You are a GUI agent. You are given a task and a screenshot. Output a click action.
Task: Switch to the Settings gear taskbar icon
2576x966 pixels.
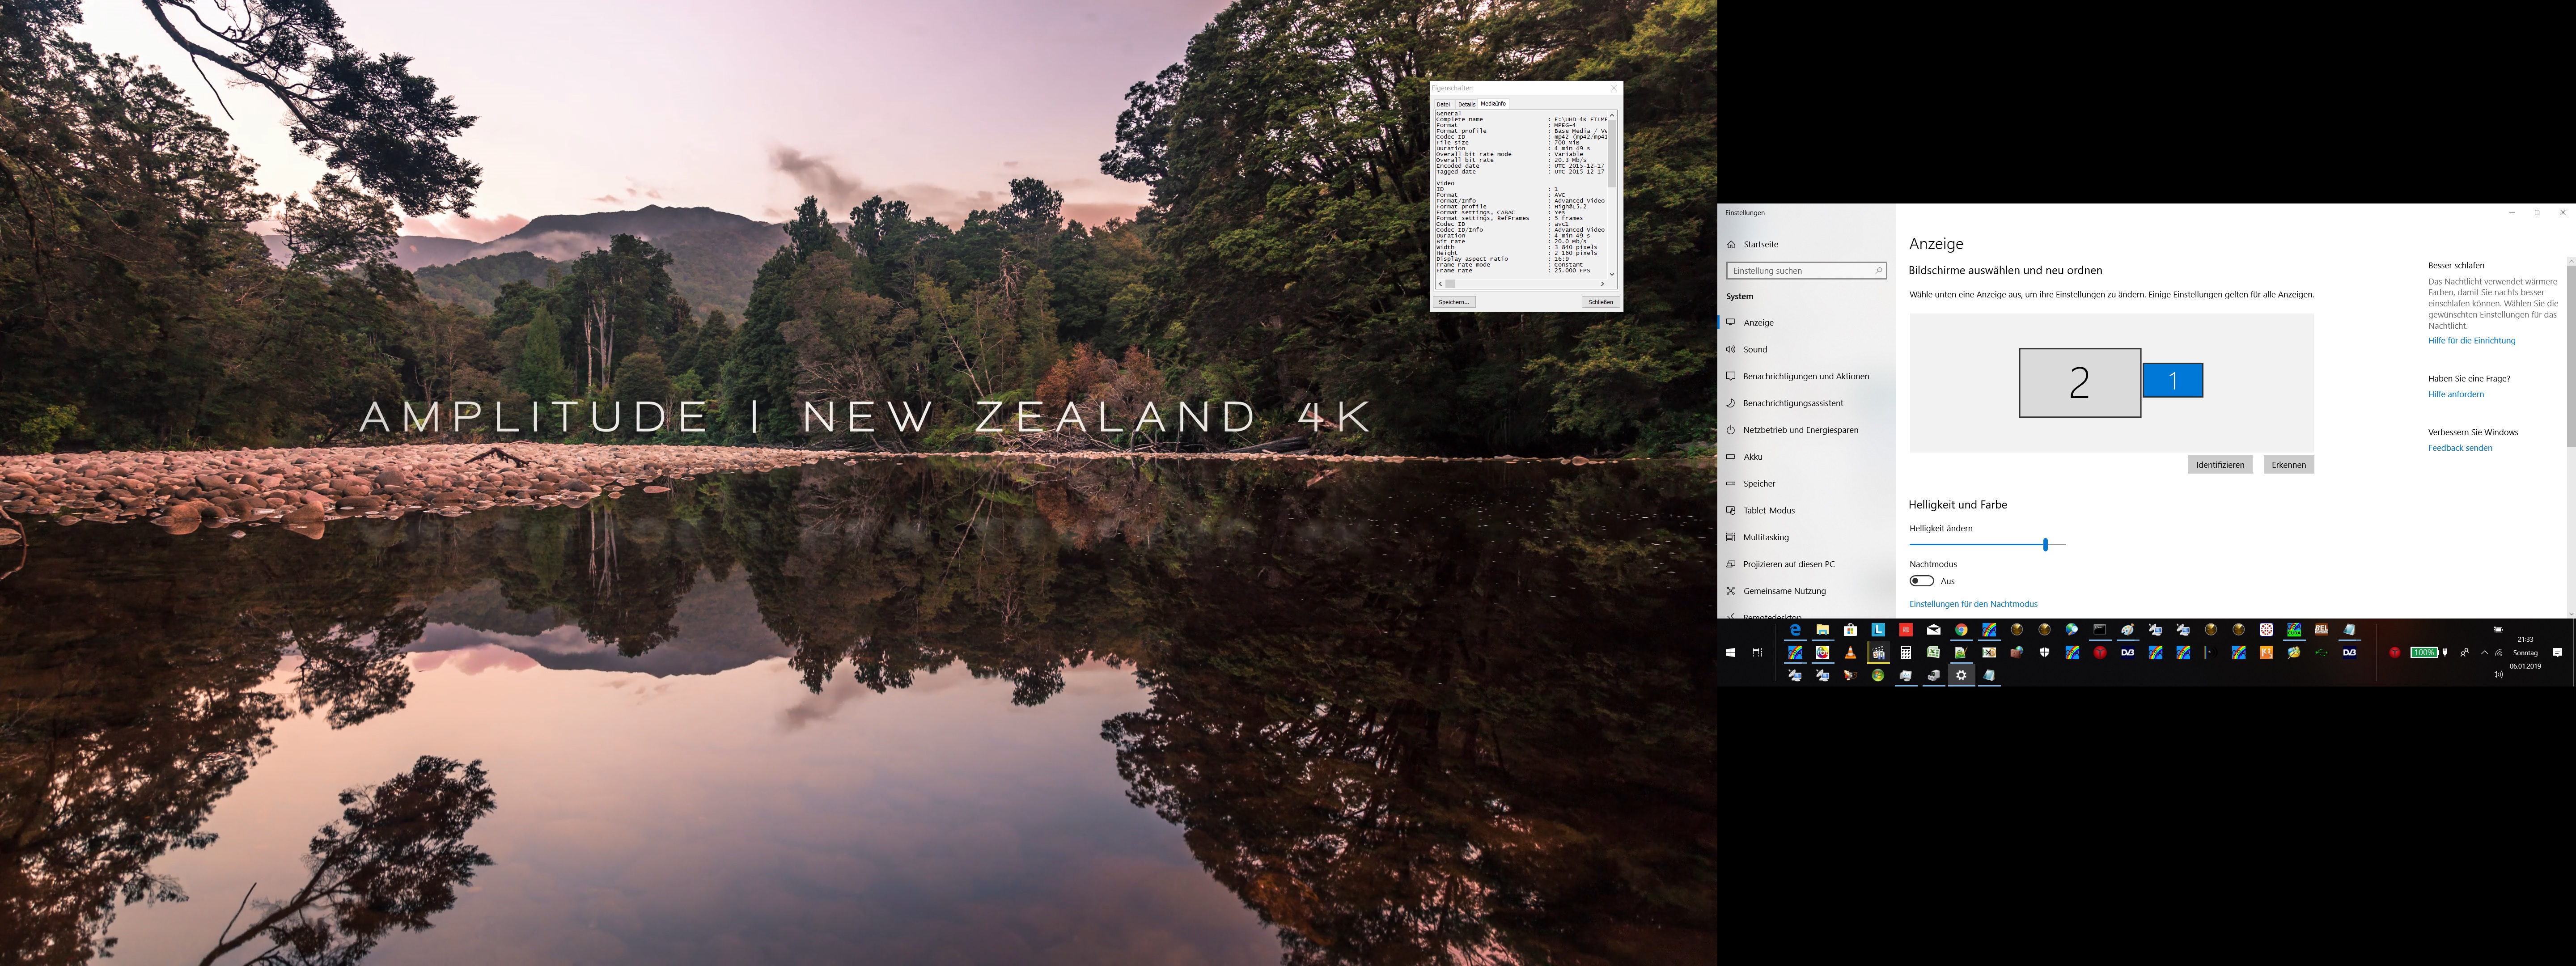1961,675
